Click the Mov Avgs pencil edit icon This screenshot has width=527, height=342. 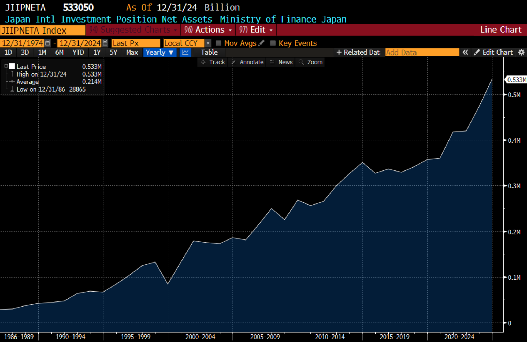[262, 43]
